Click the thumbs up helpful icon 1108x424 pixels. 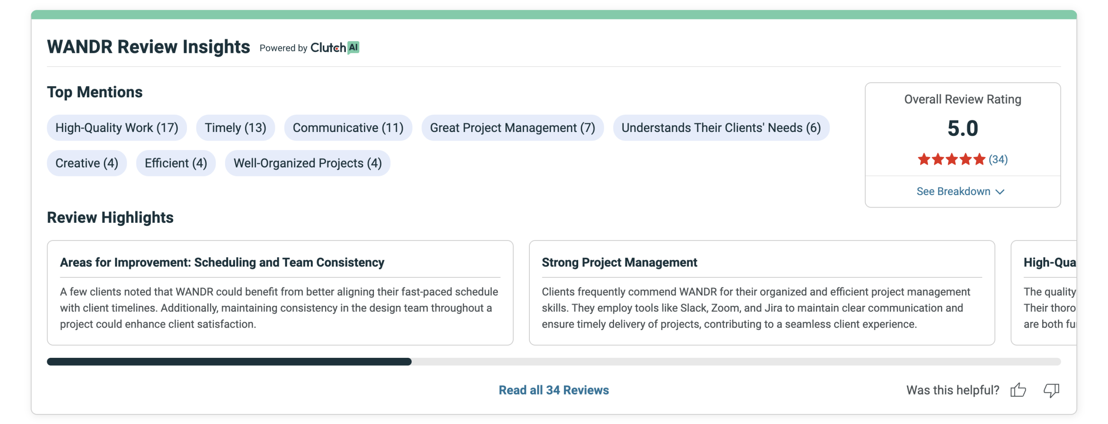(x=1018, y=390)
